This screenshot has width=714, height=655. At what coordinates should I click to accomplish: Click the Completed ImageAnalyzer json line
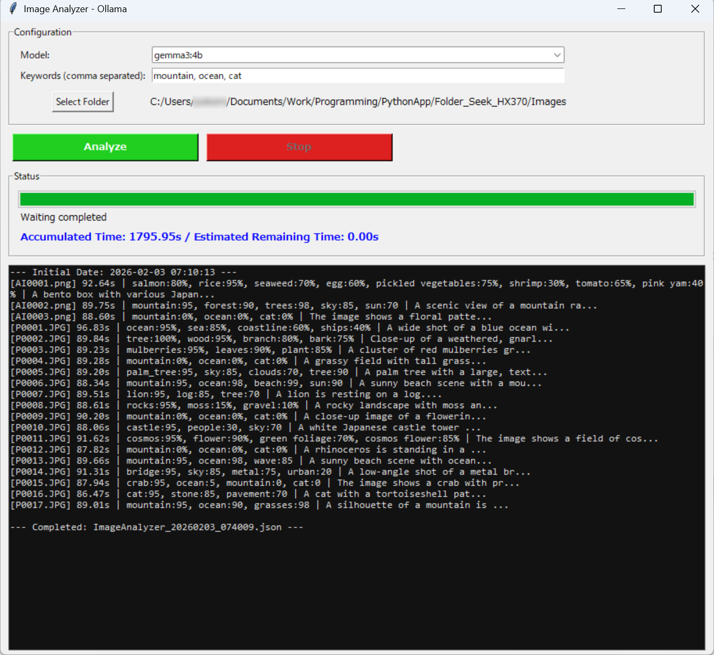tap(157, 527)
